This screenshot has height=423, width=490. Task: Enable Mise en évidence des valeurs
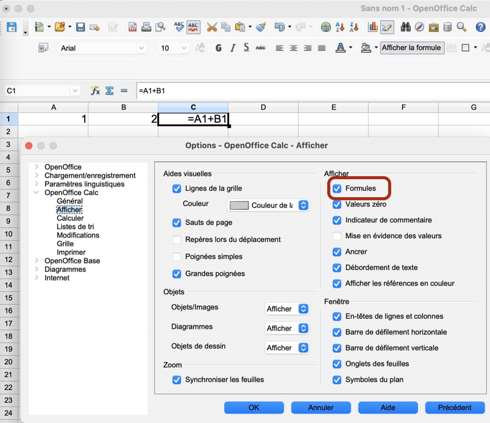pyautogui.click(x=337, y=236)
